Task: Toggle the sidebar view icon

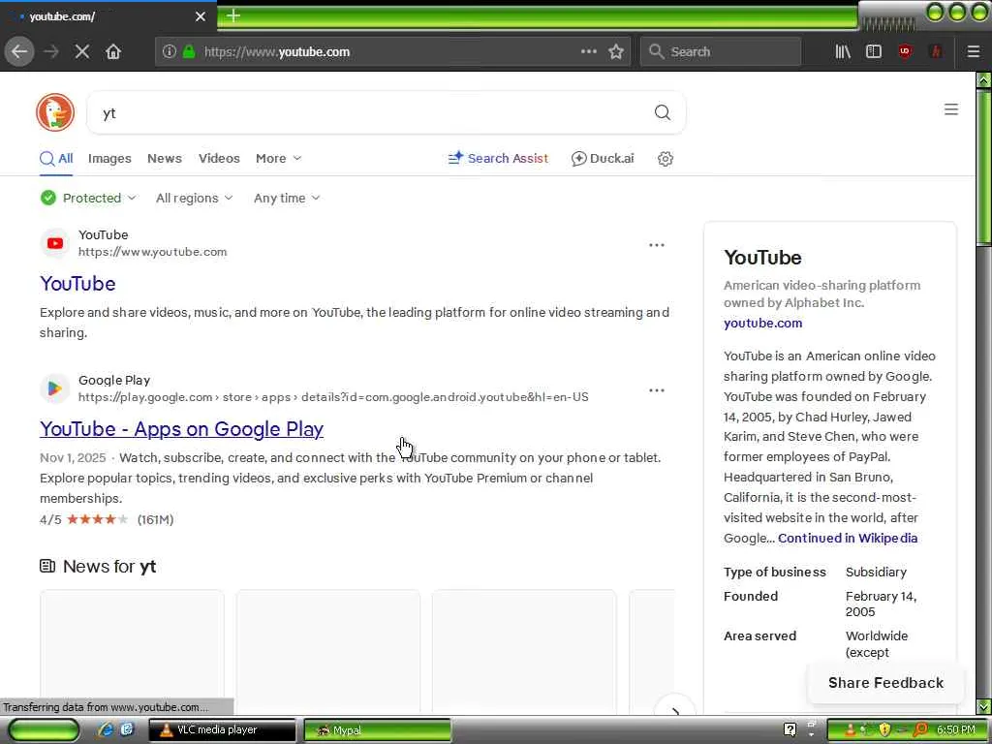Action: point(874,52)
